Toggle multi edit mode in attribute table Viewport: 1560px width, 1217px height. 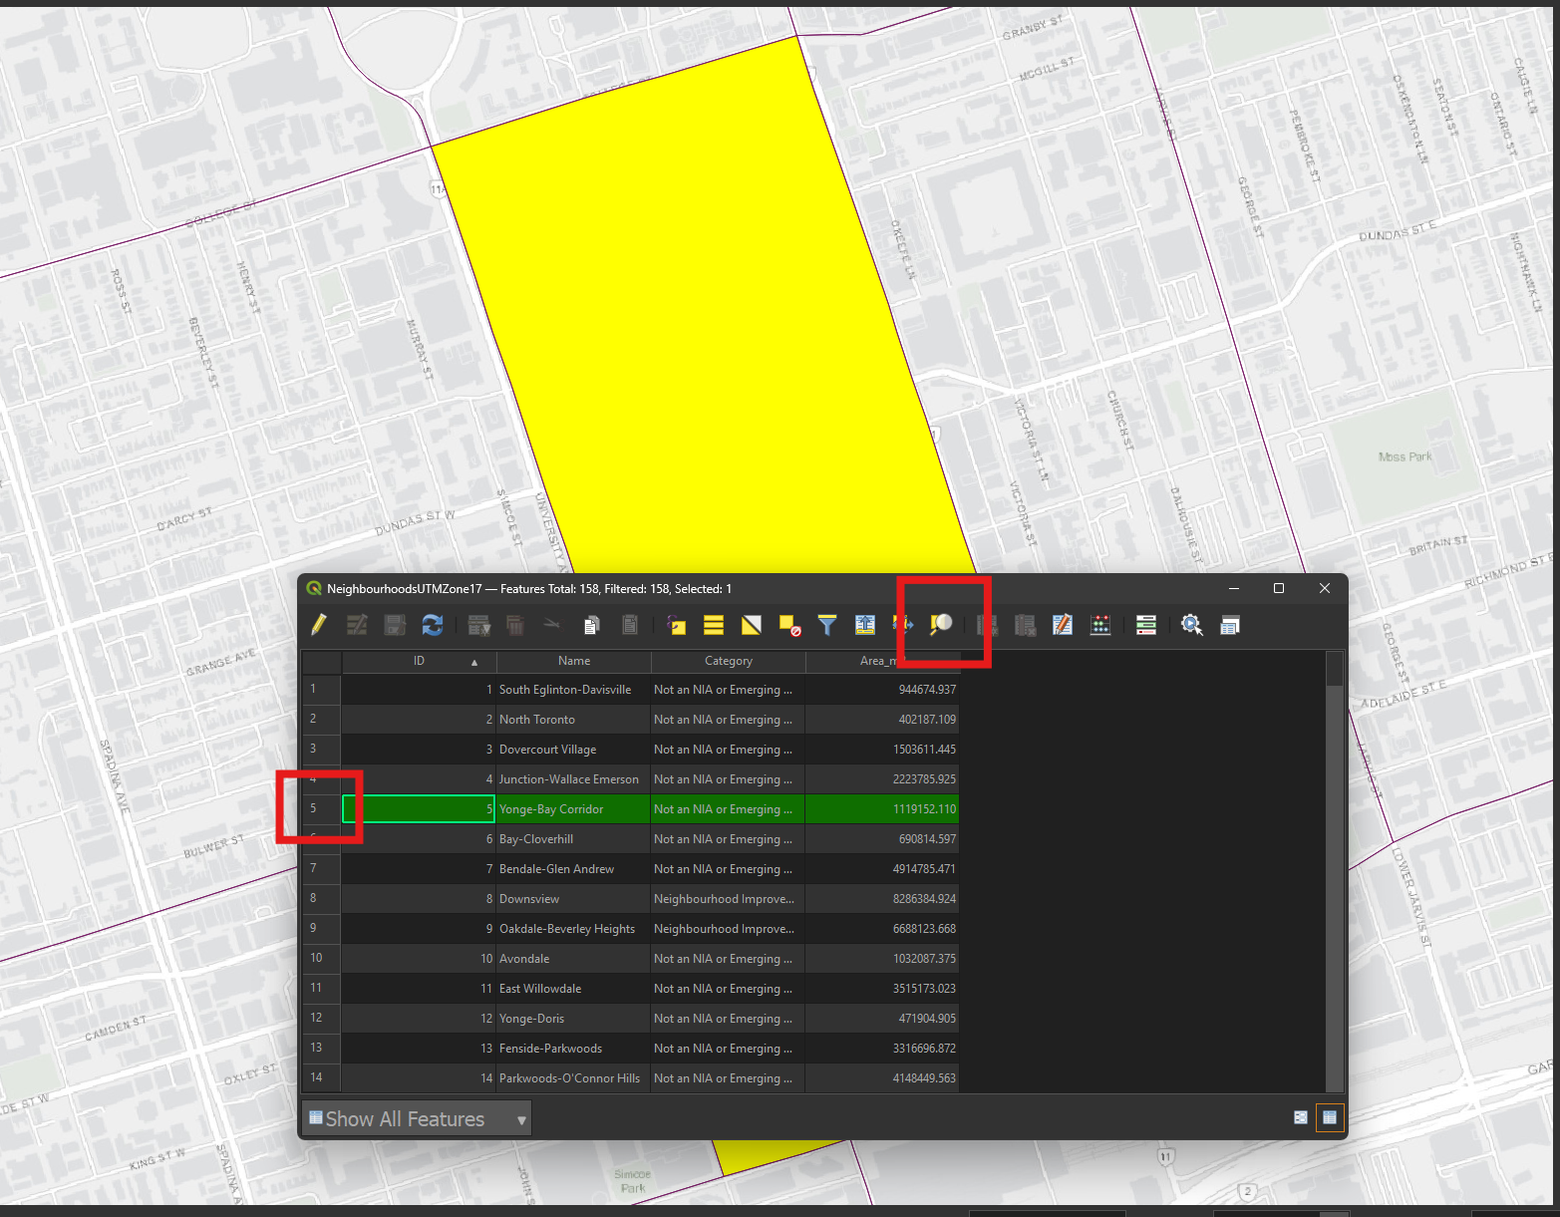tap(356, 625)
